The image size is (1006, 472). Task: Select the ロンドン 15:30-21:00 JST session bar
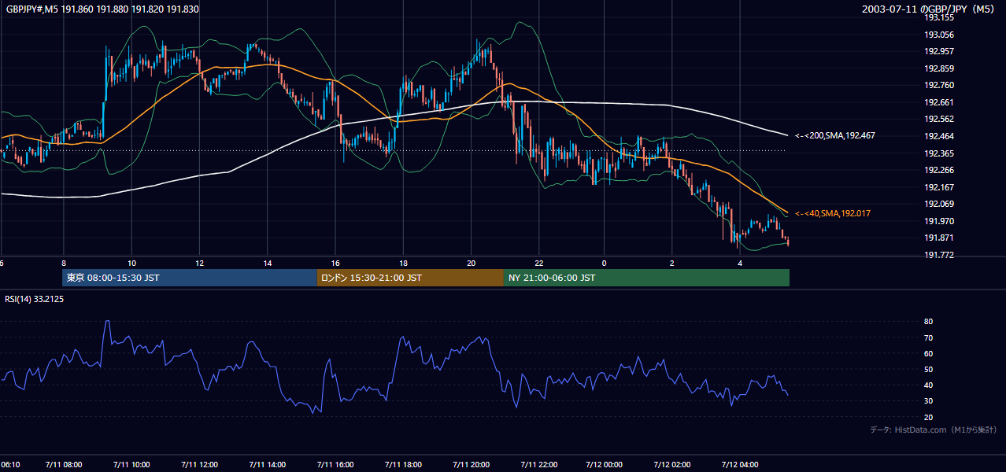[410, 278]
